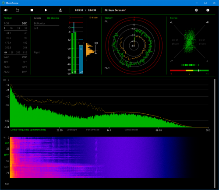This screenshot has height=190, width=219.
Task: Toggle the Pans/Phase spectrum mode
Action: [92, 130]
